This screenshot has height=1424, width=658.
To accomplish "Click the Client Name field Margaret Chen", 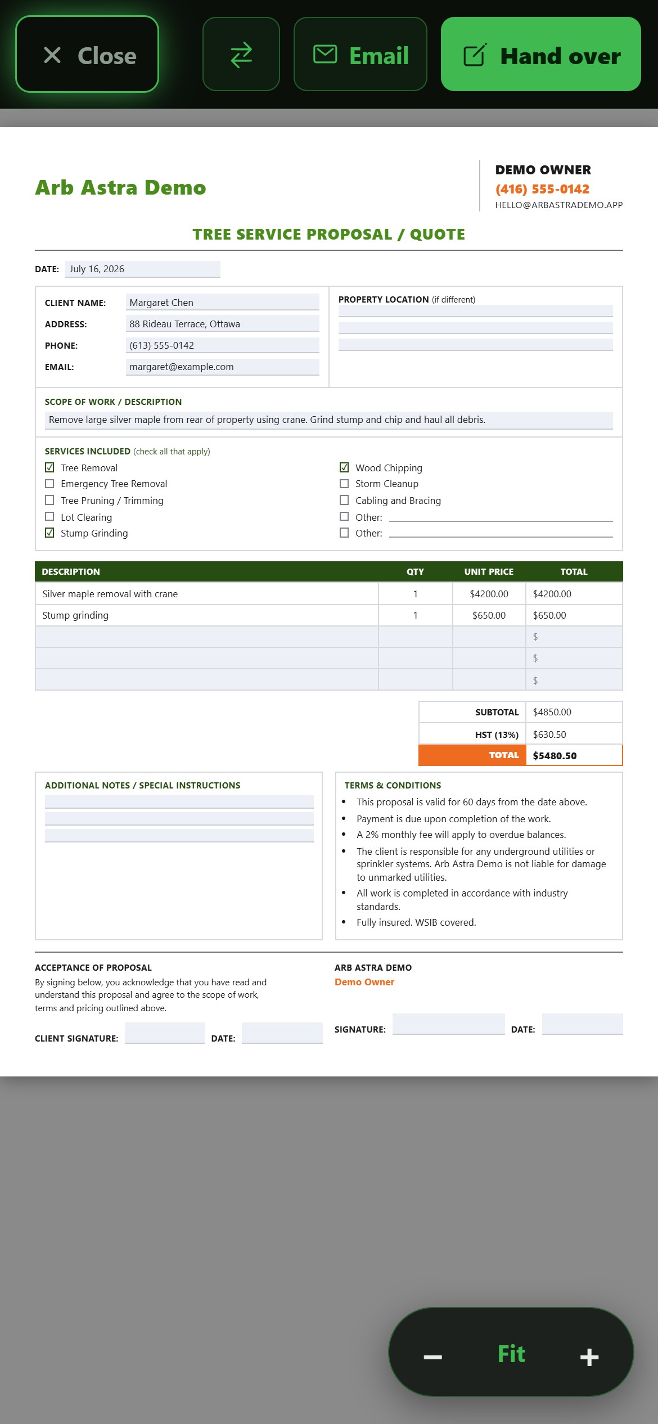I will click(x=223, y=302).
